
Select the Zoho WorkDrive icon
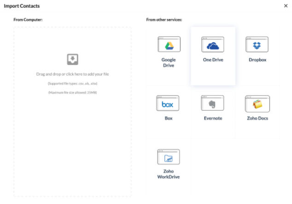click(x=169, y=157)
